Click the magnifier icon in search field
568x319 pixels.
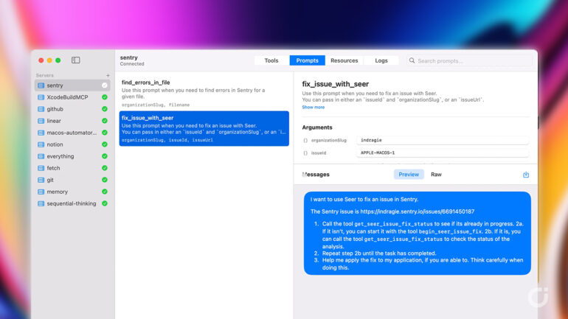click(413, 61)
